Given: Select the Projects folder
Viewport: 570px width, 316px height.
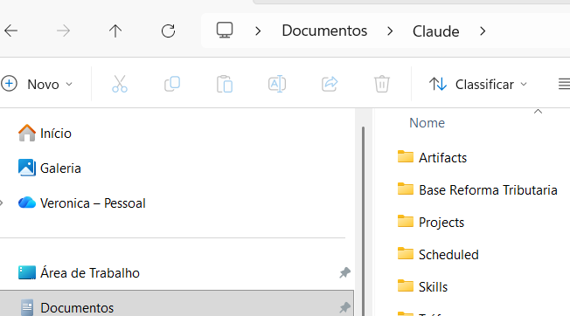Looking at the screenshot, I should coord(431,222).
